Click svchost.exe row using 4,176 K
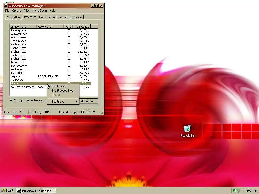Image resolution: width=259 pixels, height=194 pixels. point(50,59)
